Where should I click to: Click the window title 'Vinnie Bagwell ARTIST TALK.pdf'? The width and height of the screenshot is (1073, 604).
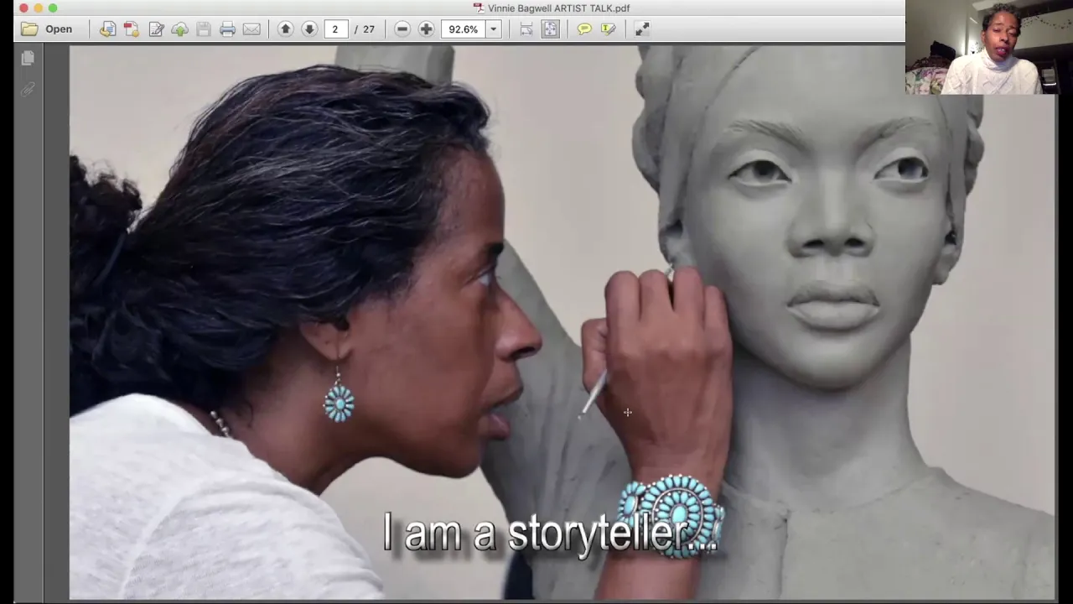(x=558, y=8)
